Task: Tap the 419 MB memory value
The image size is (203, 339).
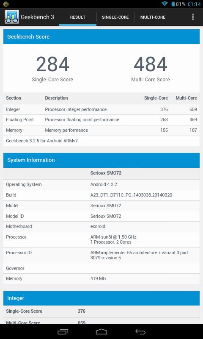Action: tap(98, 278)
